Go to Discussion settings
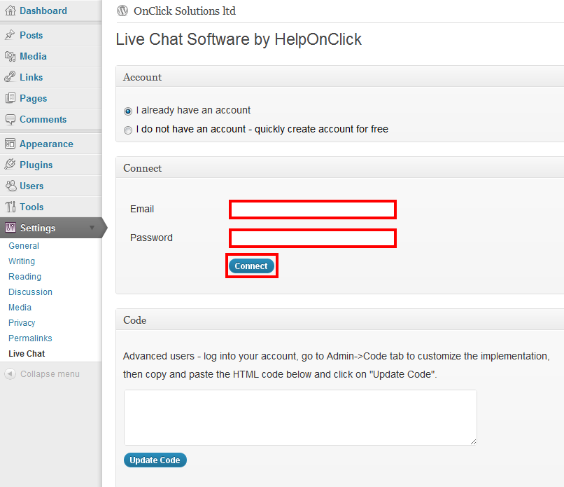 pyautogui.click(x=30, y=291)
